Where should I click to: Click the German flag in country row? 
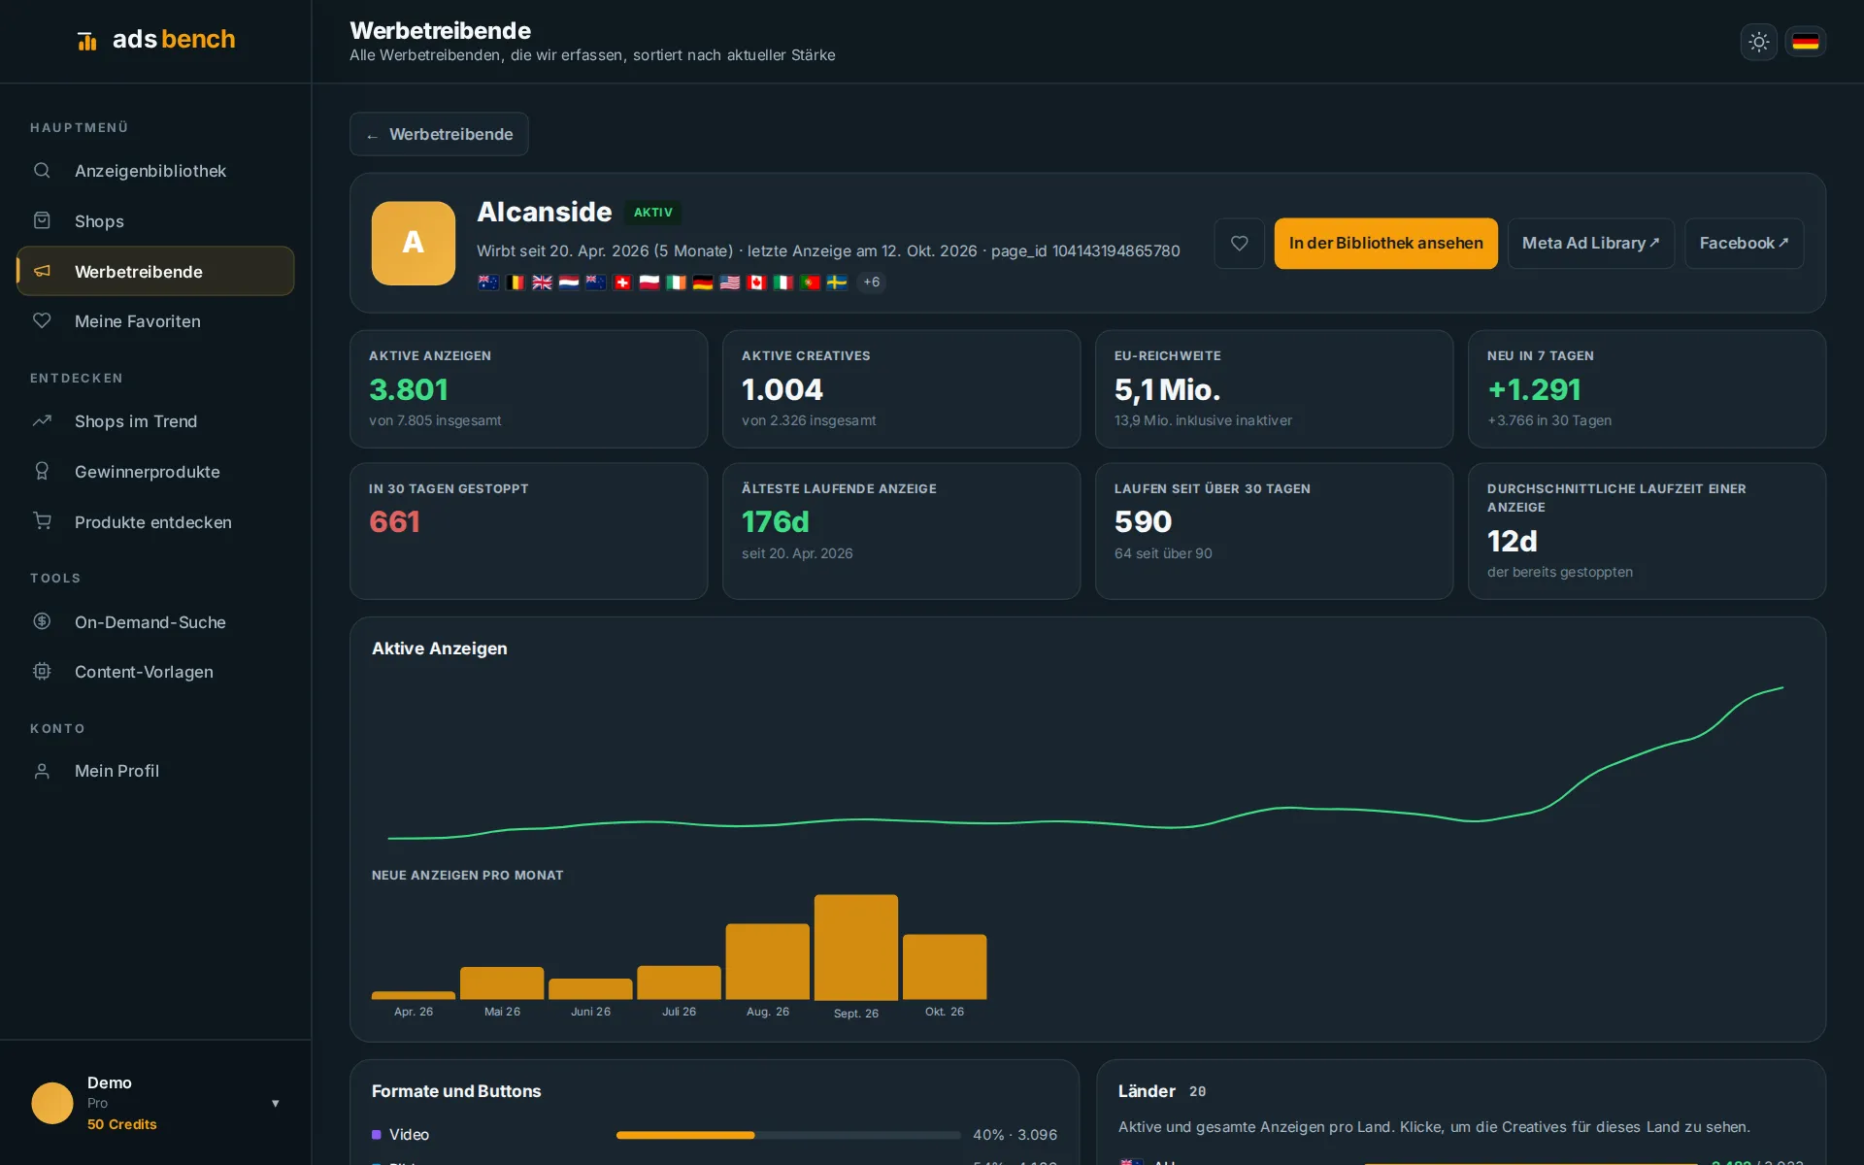pyautogui.click(x=703, y=283)
